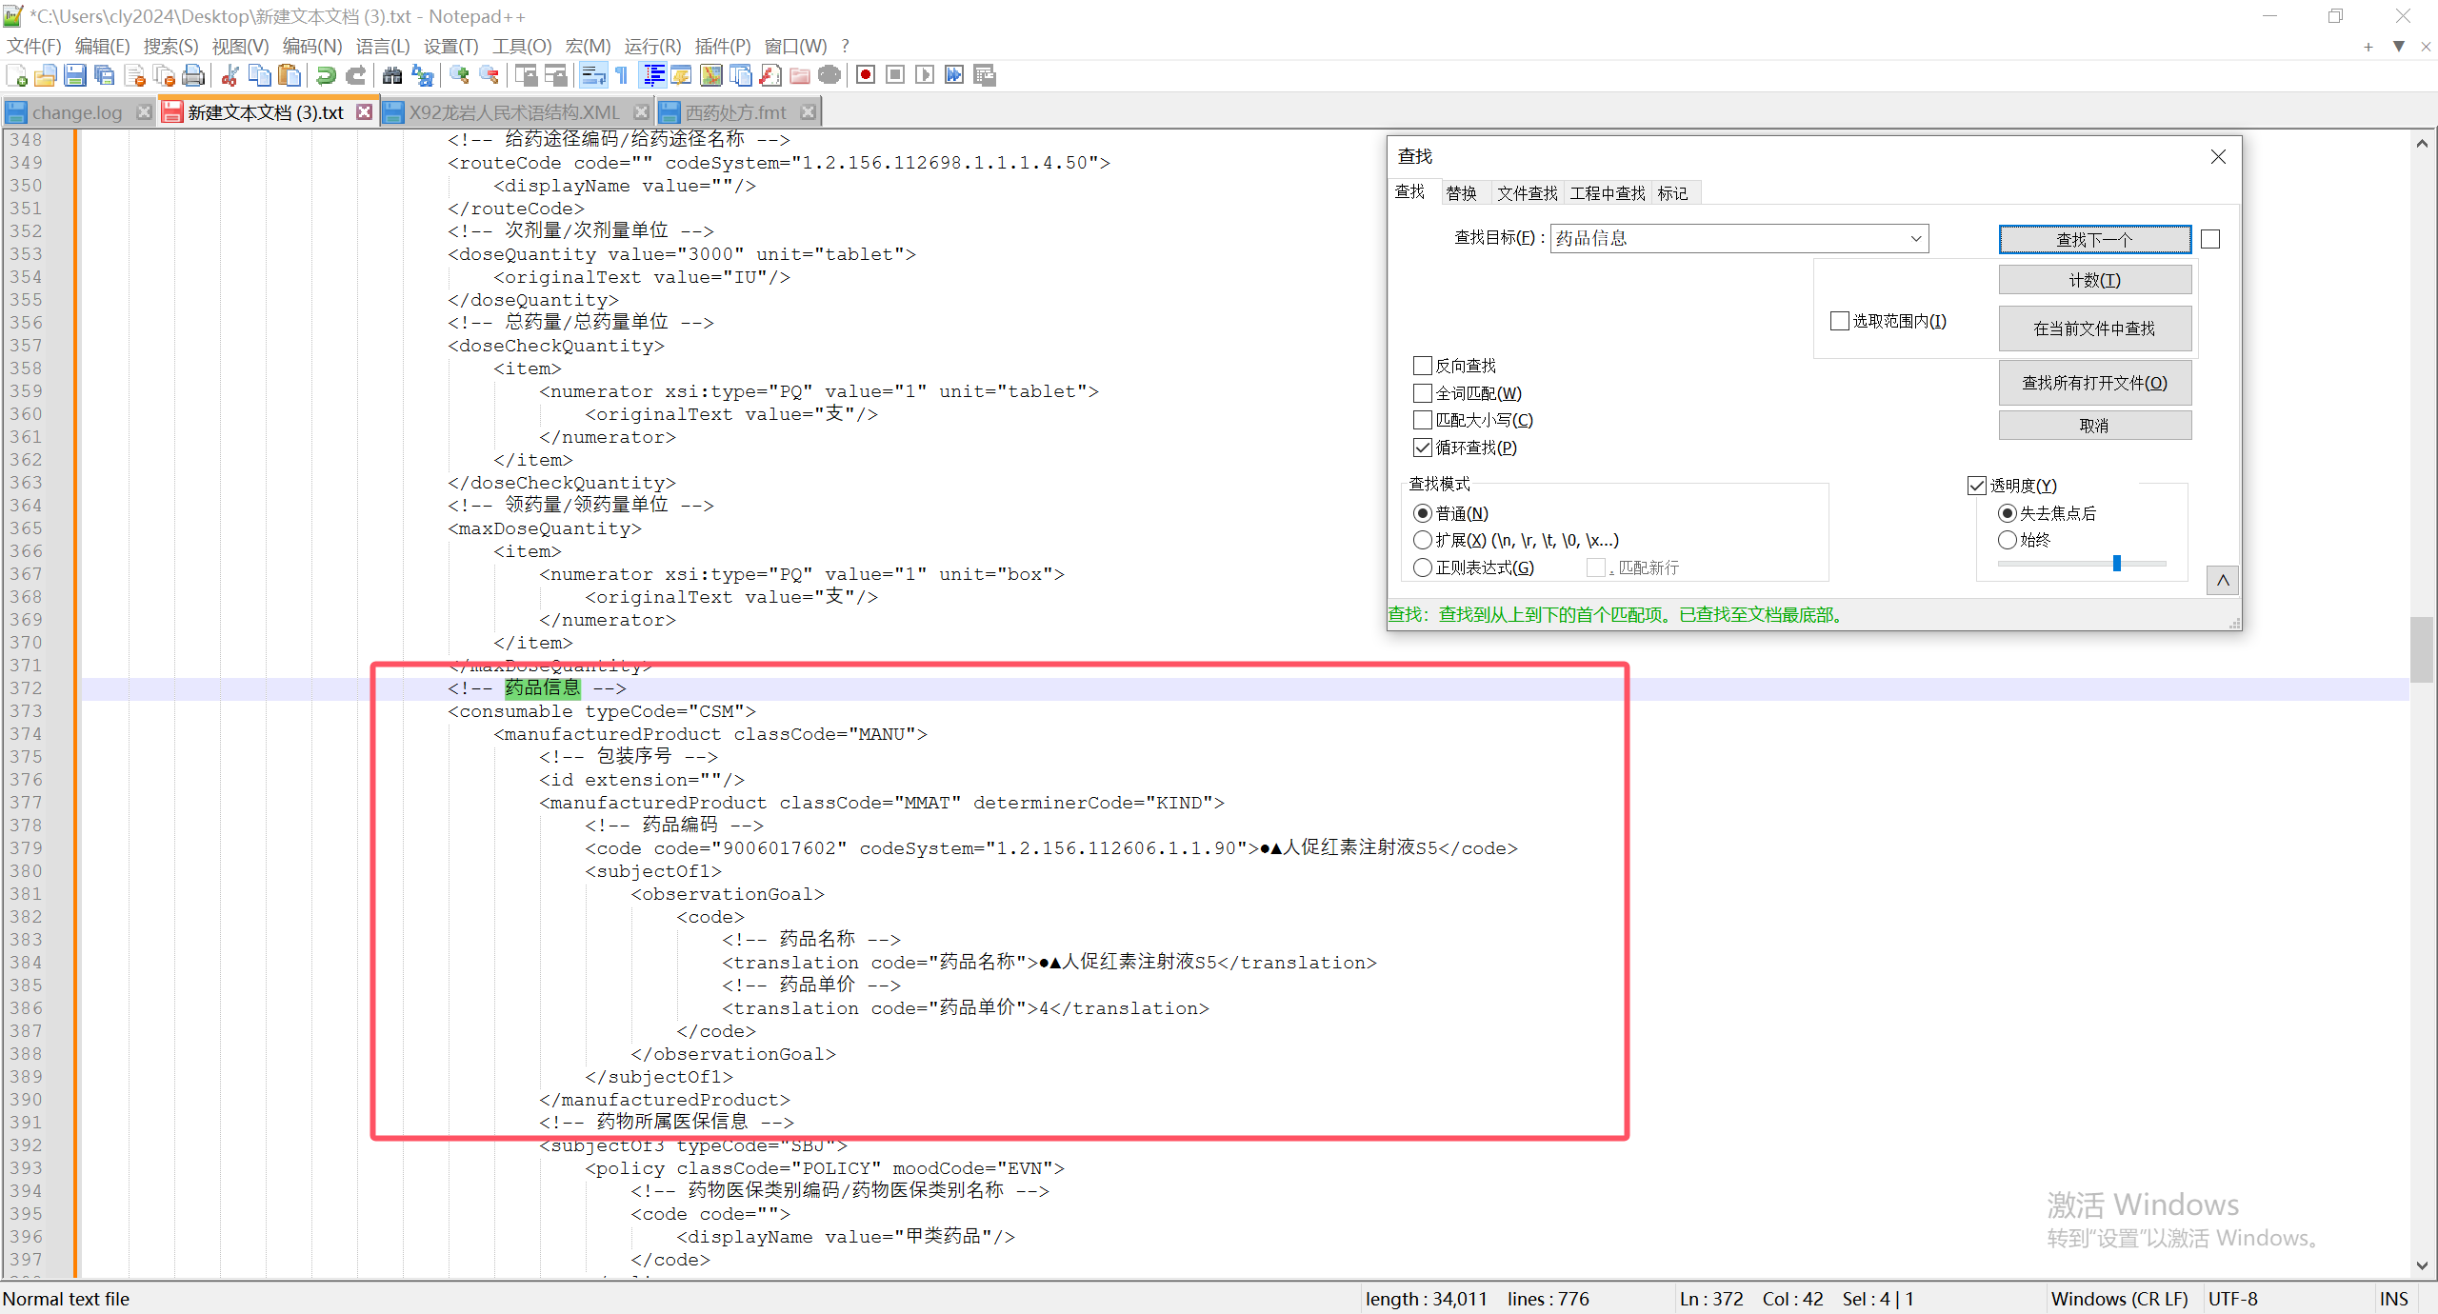Toggle the Word wrap toolbar icon
Screen dimensions: 2438x1314
[x=592, y=75]
